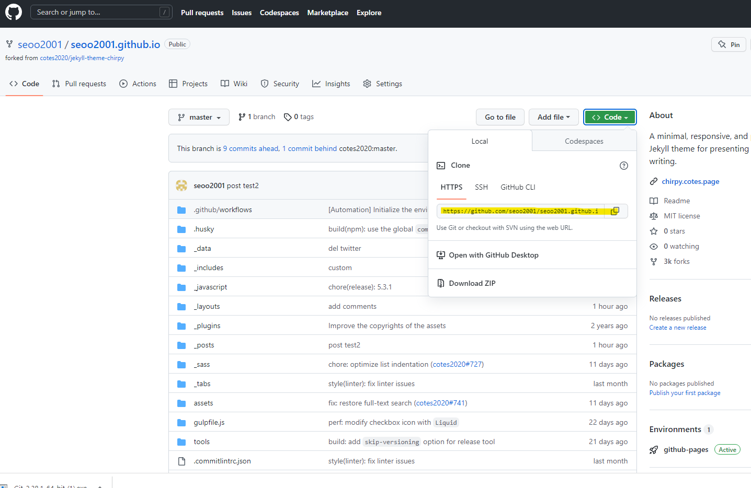
Task: Click the fork icon next to 3k forks
Action: (x=654, y=261)
